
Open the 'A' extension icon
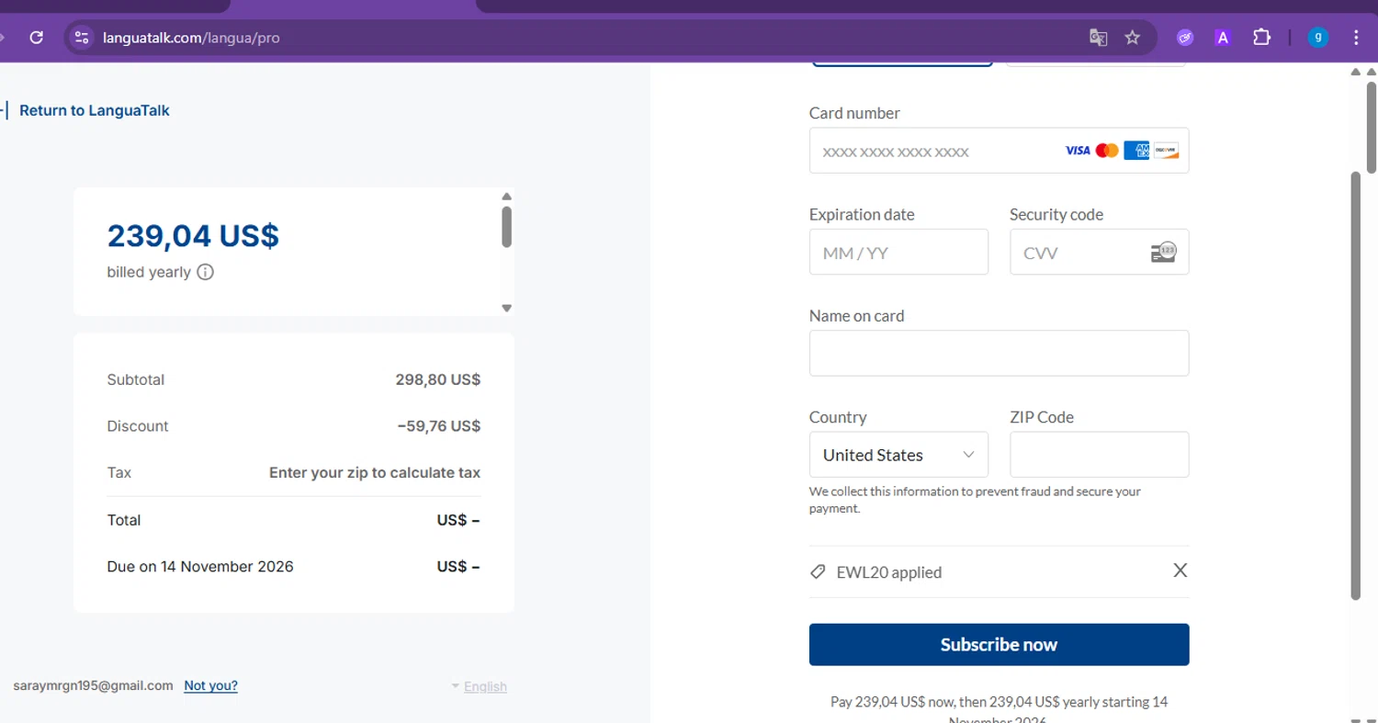[1223, 38]
